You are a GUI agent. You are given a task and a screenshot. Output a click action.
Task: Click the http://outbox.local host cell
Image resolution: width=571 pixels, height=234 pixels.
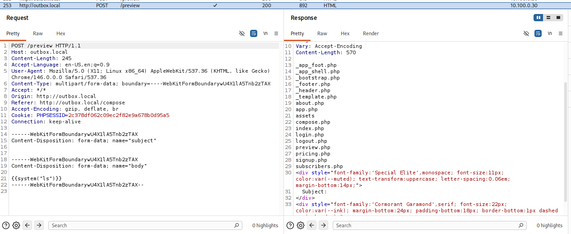coord(40,5)
